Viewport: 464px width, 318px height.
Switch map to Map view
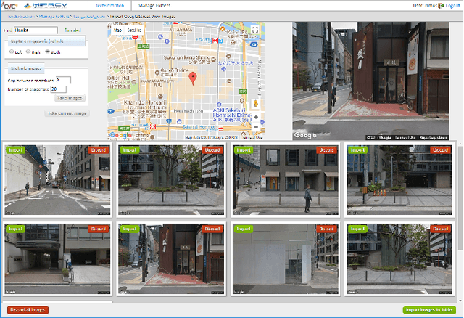pos(118,31)
